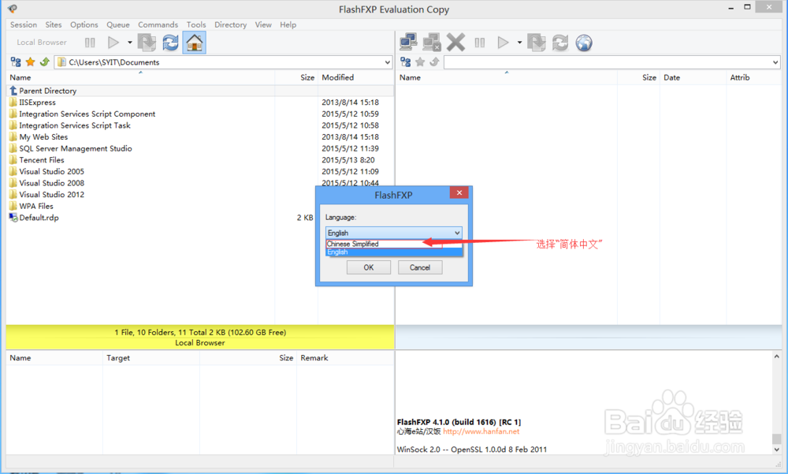Click the remote pane Pause icon

click(x=480, y=43)
